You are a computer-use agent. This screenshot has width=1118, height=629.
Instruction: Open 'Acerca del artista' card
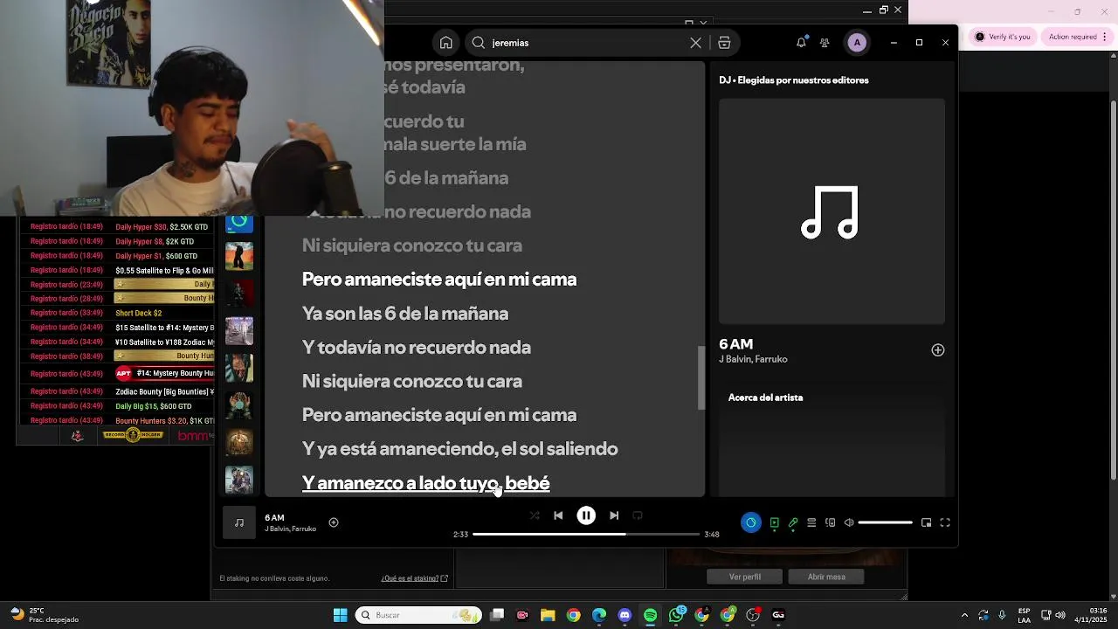pos(832,441)
